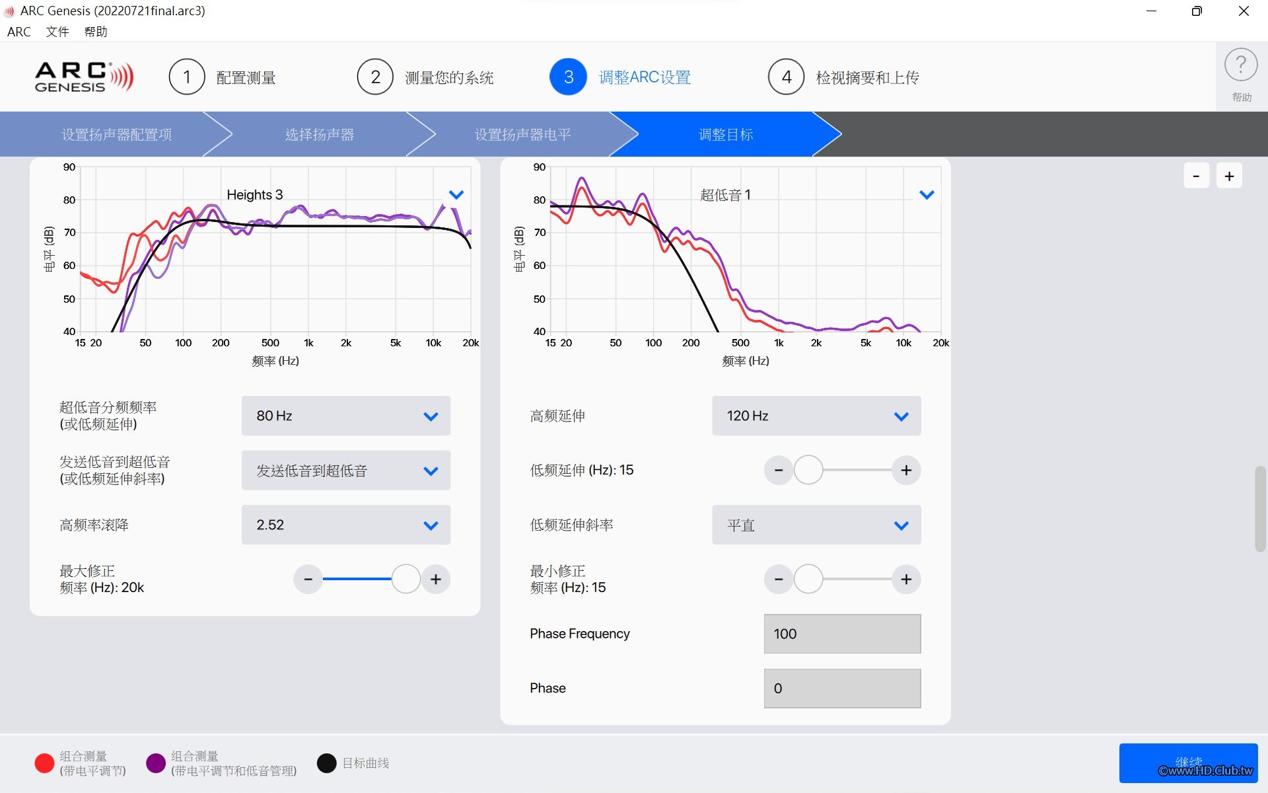
Task: Click the vertical scrollbar on the right
Action: pos(1260,509)
